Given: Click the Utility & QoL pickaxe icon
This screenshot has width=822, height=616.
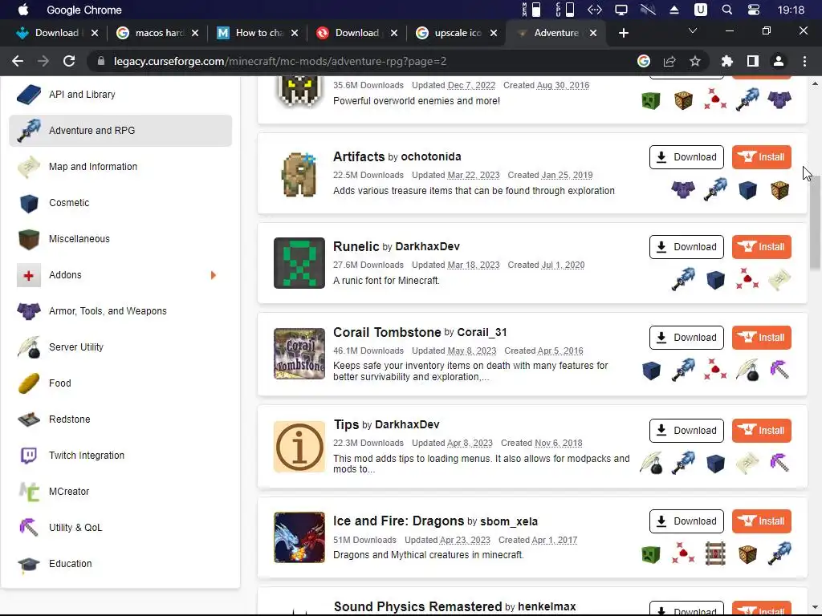Looking at the screenshot, I should tap(29, 528).
